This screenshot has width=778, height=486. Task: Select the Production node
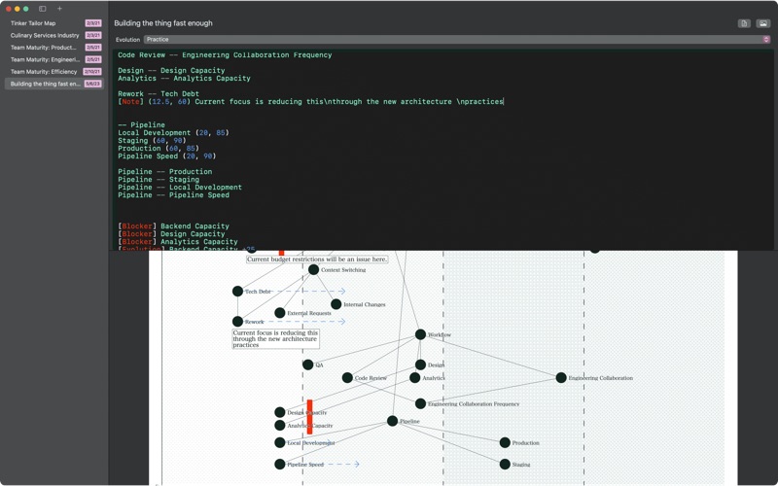(x=505, y=442)
